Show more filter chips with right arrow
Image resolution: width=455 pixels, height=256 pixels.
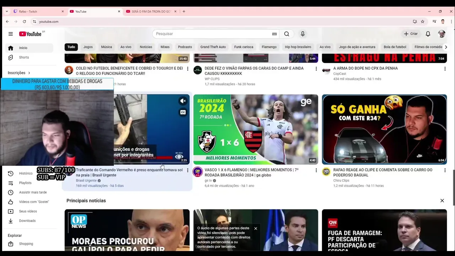(x=446, y=47)
